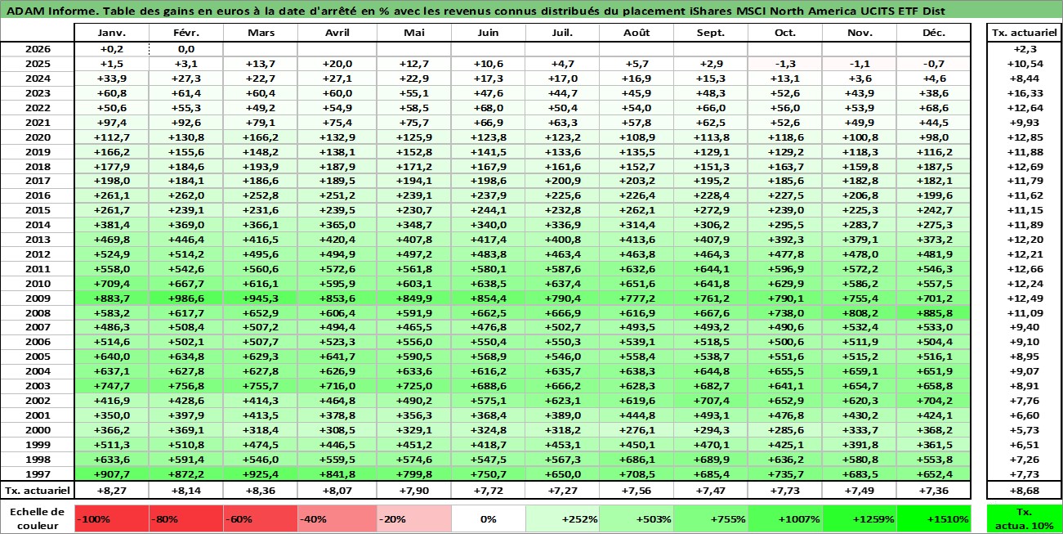Click the +1510% bright green legend swatch
1063x534 pixels.
click(933, 518)
